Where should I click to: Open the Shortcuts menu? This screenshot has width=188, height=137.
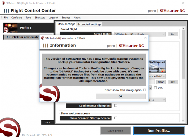point(40,18)
